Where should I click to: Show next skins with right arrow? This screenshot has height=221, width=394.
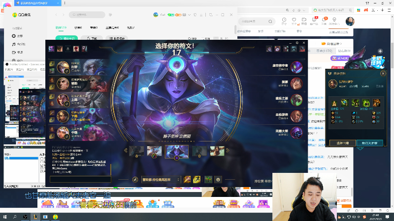(x=228, y=151)
